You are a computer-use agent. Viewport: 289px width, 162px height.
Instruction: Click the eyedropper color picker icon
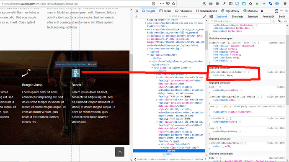204,16
